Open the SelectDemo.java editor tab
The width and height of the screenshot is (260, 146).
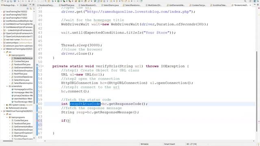(x=110, y=5)
